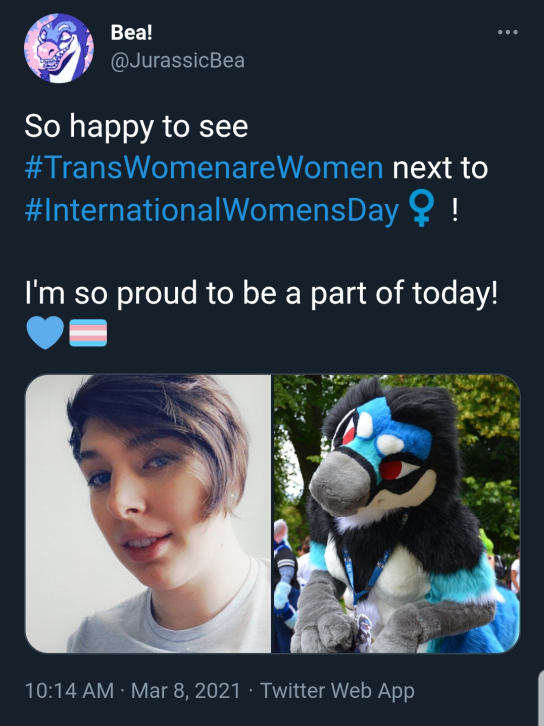Click the words 'next to' in the tweet
The height and width of the screenshot is (726, 544).
tap(440, 168)
